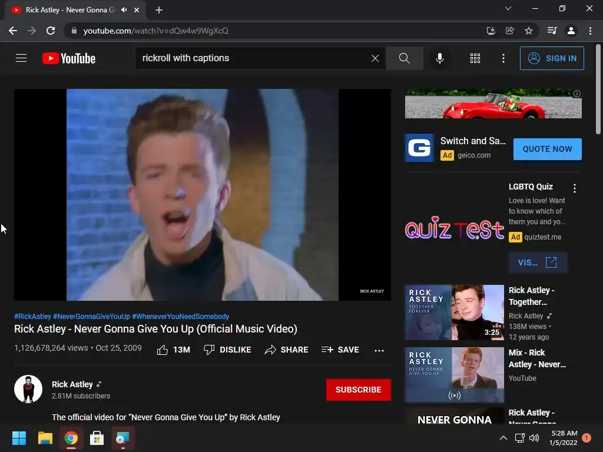Open the YouTube apps grid
The image size is (603, 452).
click(x=475, y=58)
